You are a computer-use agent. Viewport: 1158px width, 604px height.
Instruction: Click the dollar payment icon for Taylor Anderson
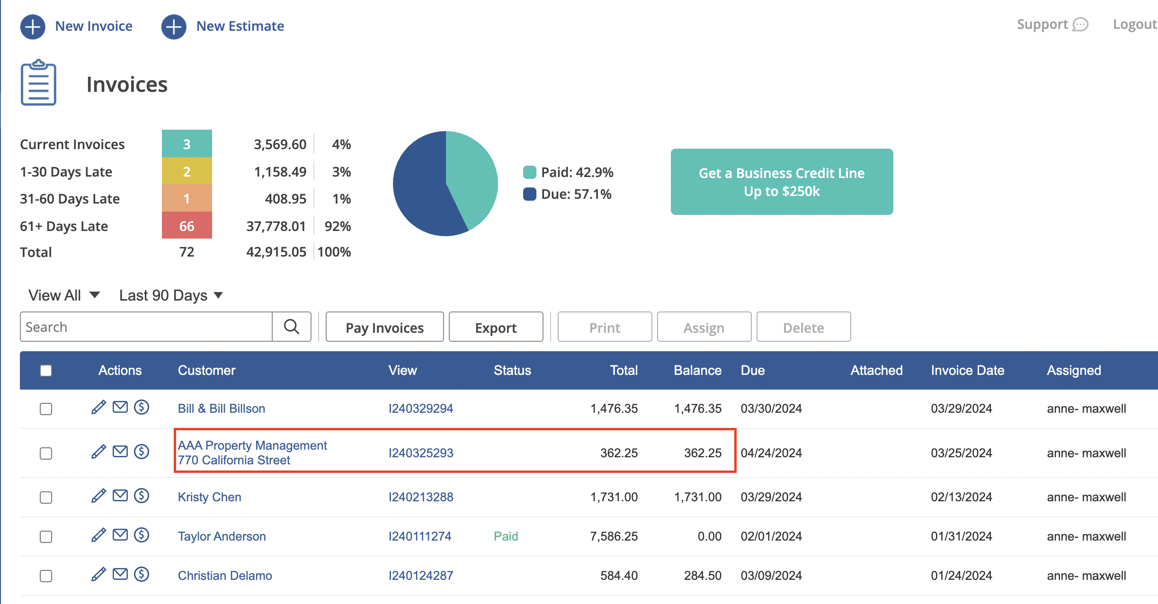point(142,535)
